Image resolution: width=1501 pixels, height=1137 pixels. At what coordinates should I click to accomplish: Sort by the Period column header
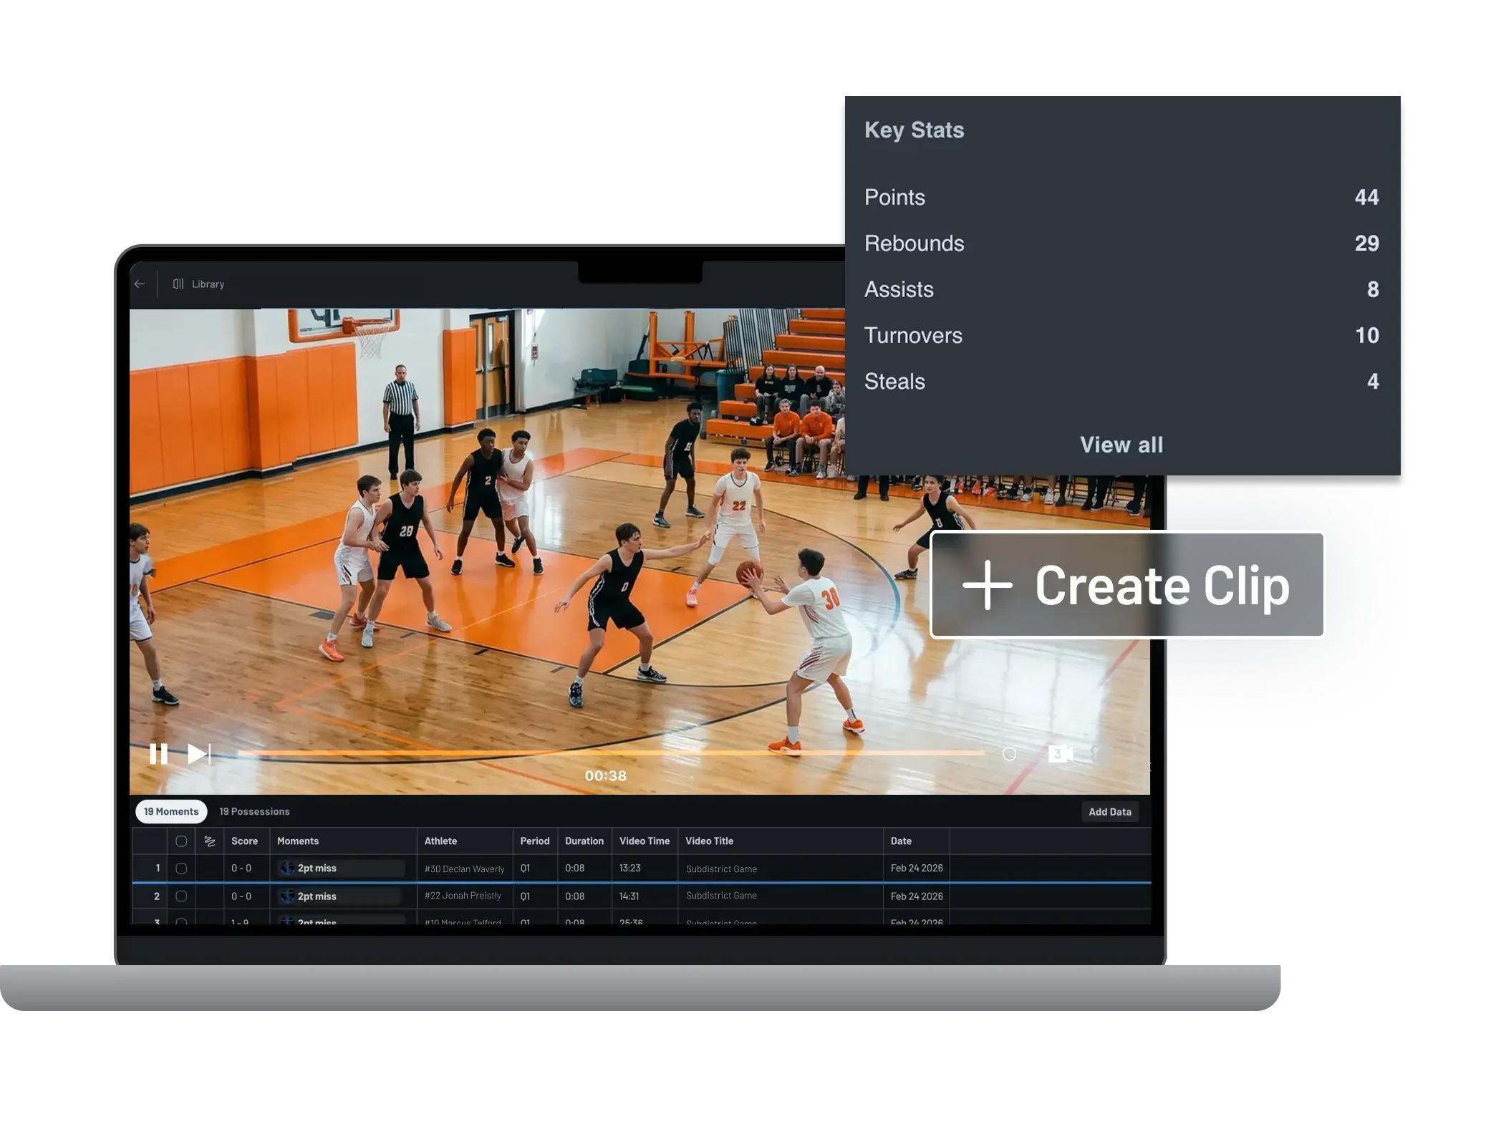click(535, 841)
